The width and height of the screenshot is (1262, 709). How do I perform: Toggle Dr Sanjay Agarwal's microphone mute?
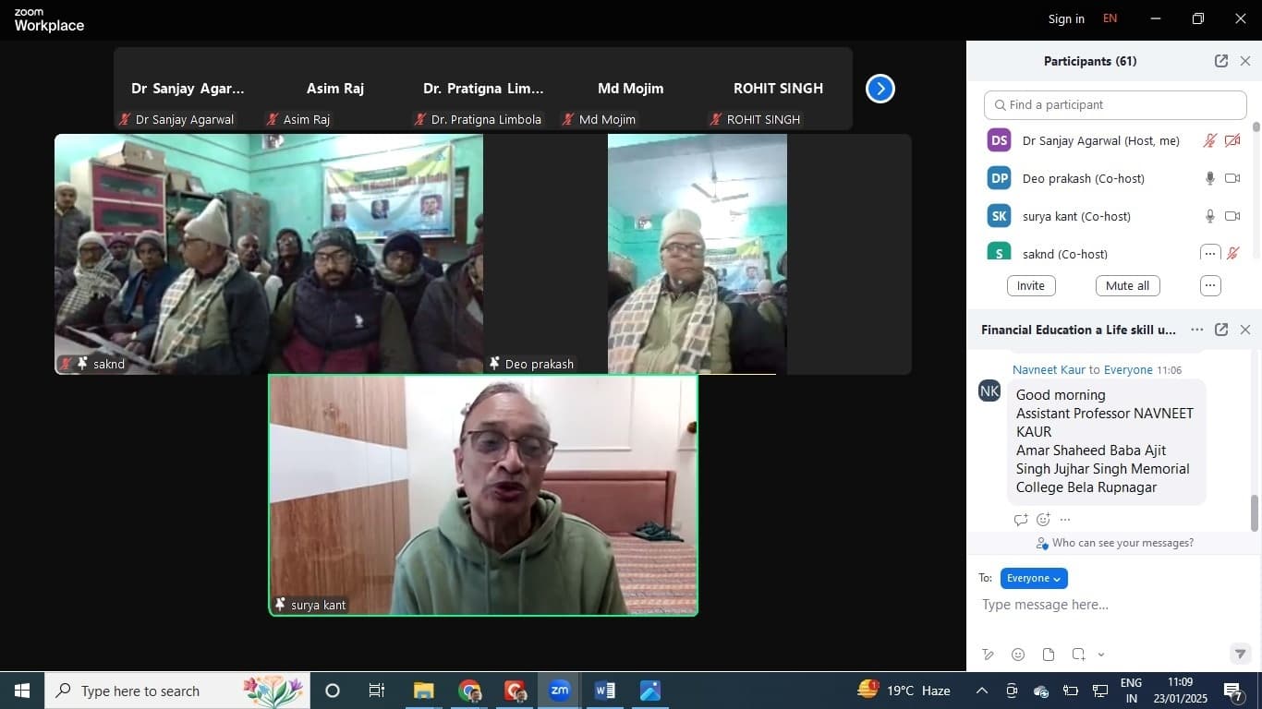[1209, 140]
